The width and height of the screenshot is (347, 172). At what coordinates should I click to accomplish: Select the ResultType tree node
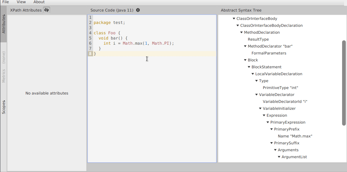pyautogui.click(x=258, y=39)
